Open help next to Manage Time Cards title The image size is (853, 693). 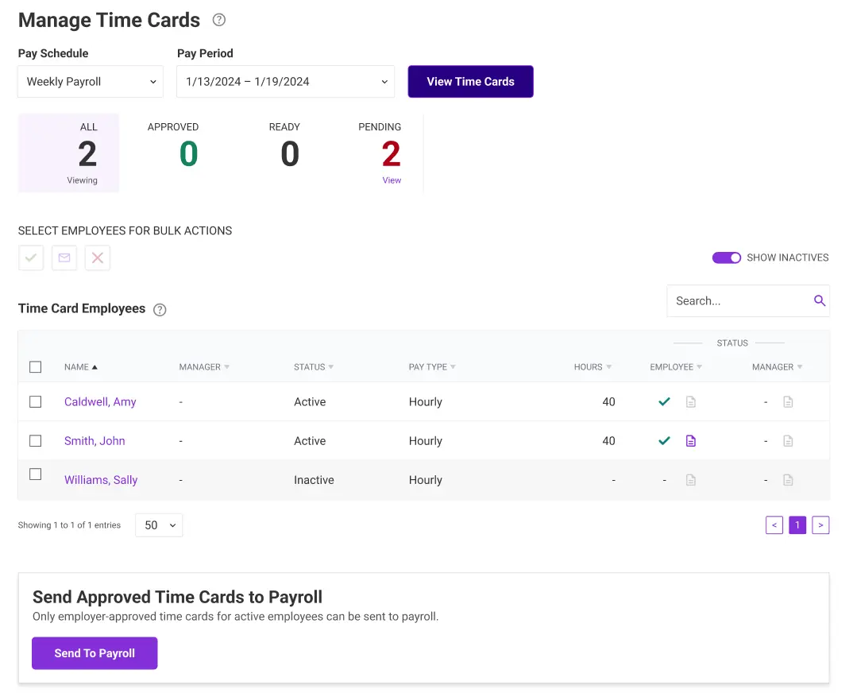(218, 20)
